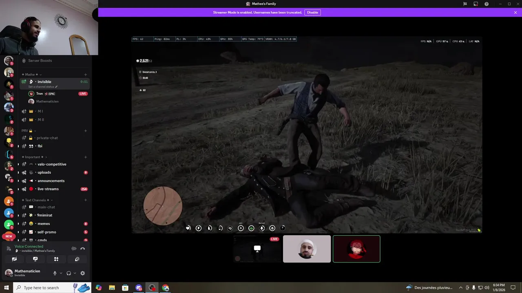
Task: Open the Help question mark icon
Action: (487, 4)
